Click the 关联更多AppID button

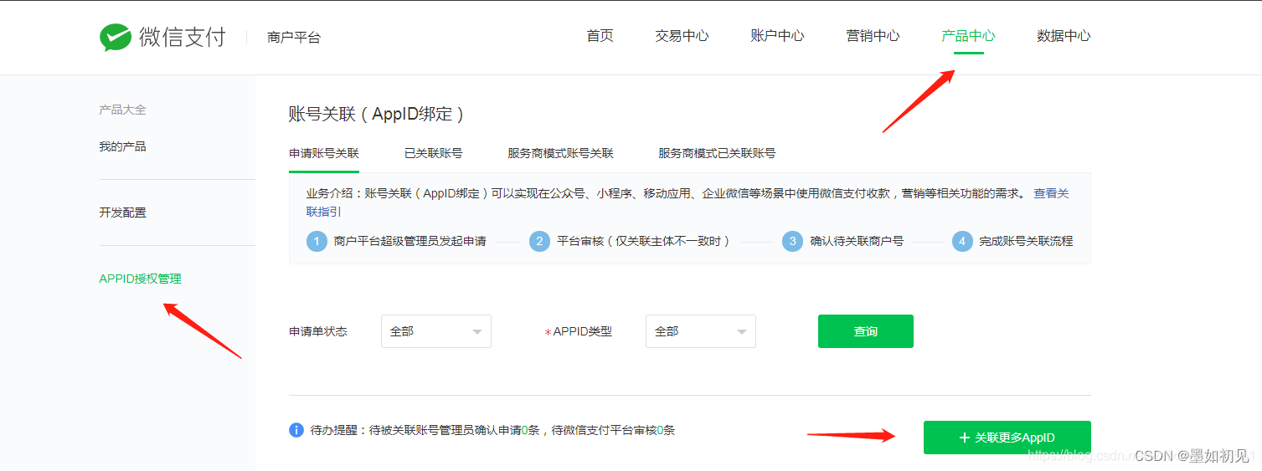click(1007, 438)
